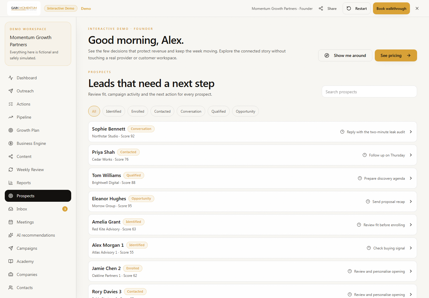Viewport: 429px width, 298px height.
Task: Select the All filter chip
Action: [94, 111]
